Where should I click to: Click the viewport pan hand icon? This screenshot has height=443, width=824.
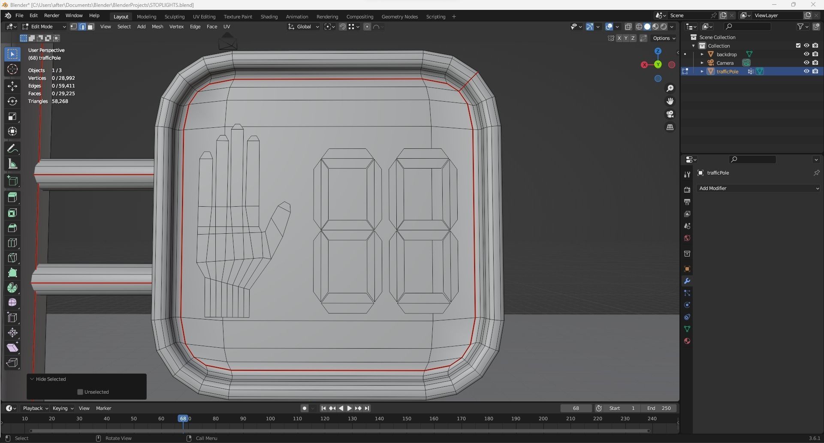(670, 101)
